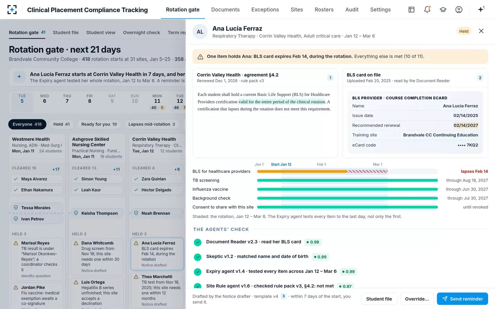Open the AI sparkle assistant icon
The image size is (495, 309).
point(481,9)
